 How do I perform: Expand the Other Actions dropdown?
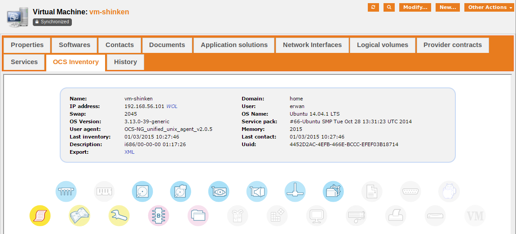point(489,7)
